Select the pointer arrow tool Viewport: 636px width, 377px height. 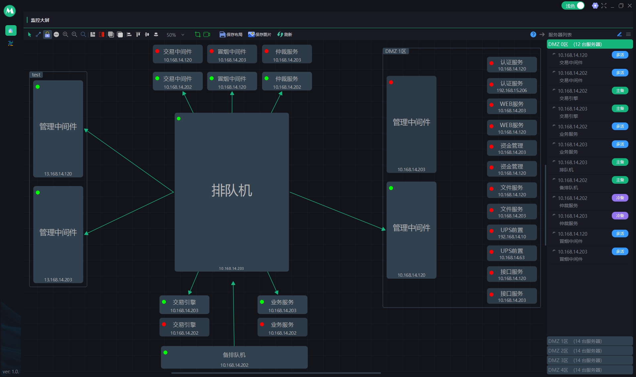tap(29, 34)
